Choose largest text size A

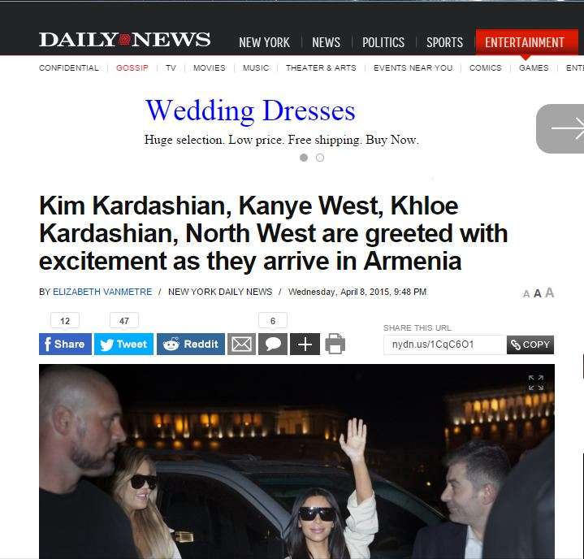click(549, 293)
